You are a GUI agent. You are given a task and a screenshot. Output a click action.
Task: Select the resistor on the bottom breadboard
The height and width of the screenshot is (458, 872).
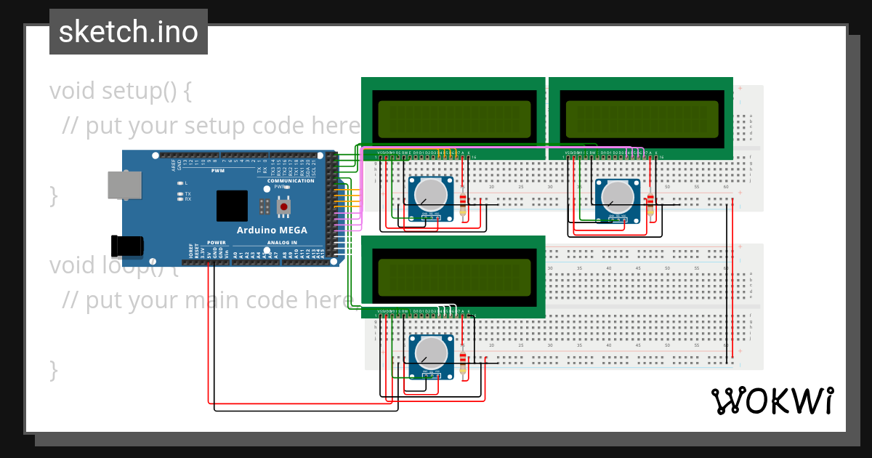463,361
